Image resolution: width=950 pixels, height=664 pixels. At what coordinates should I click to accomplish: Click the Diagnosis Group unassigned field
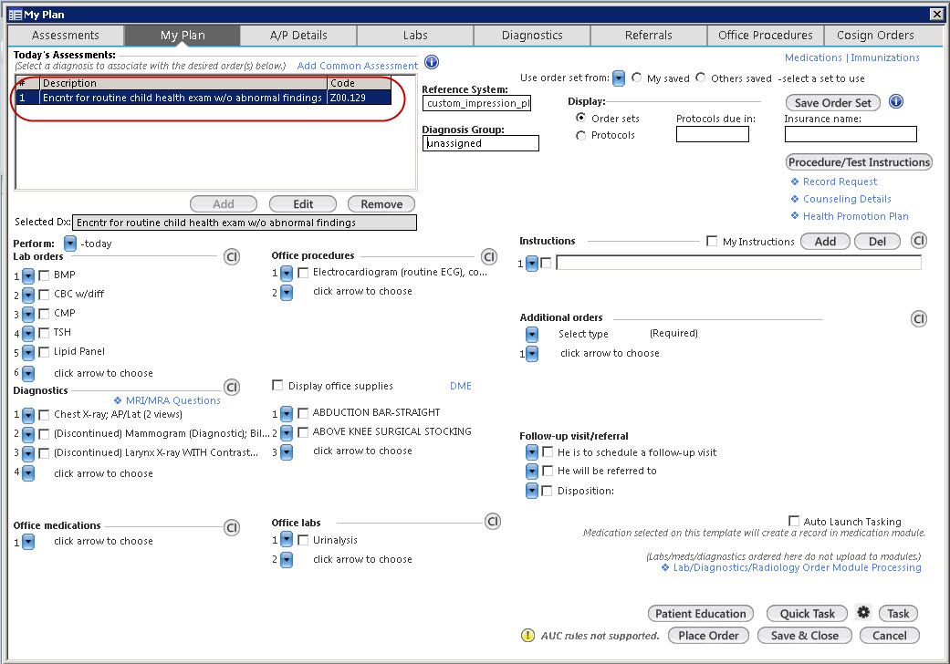480,143
